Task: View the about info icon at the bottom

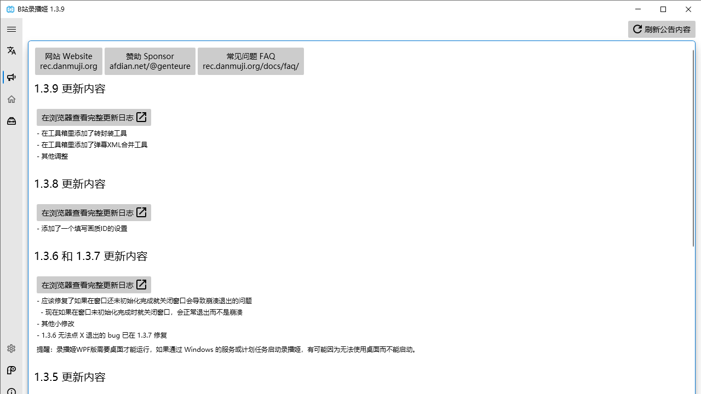Action: pyautogui.click(x=11, y=390)
